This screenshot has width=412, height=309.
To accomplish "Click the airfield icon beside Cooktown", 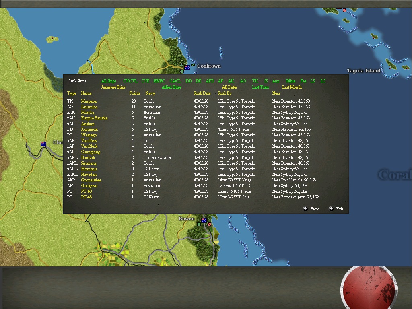I will point(193,65).
